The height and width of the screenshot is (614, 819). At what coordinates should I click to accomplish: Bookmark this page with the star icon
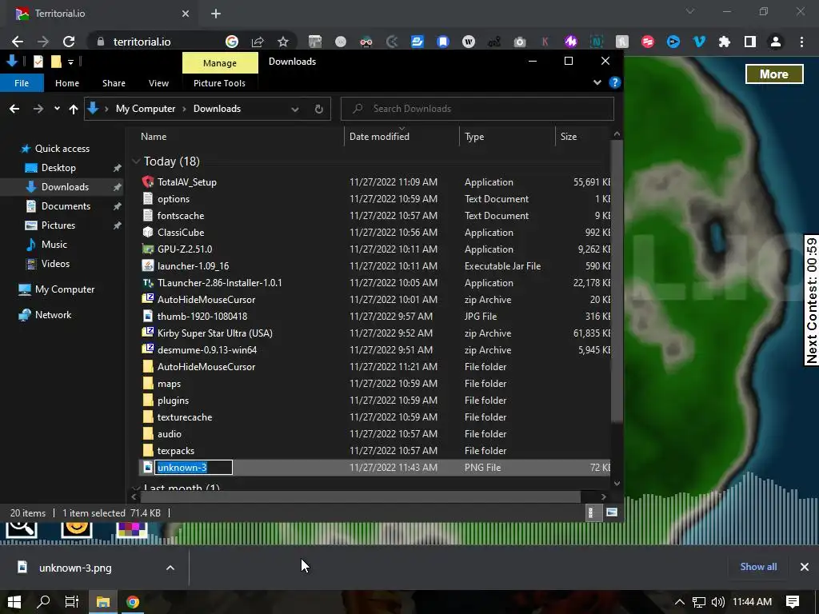pos(282,42)
